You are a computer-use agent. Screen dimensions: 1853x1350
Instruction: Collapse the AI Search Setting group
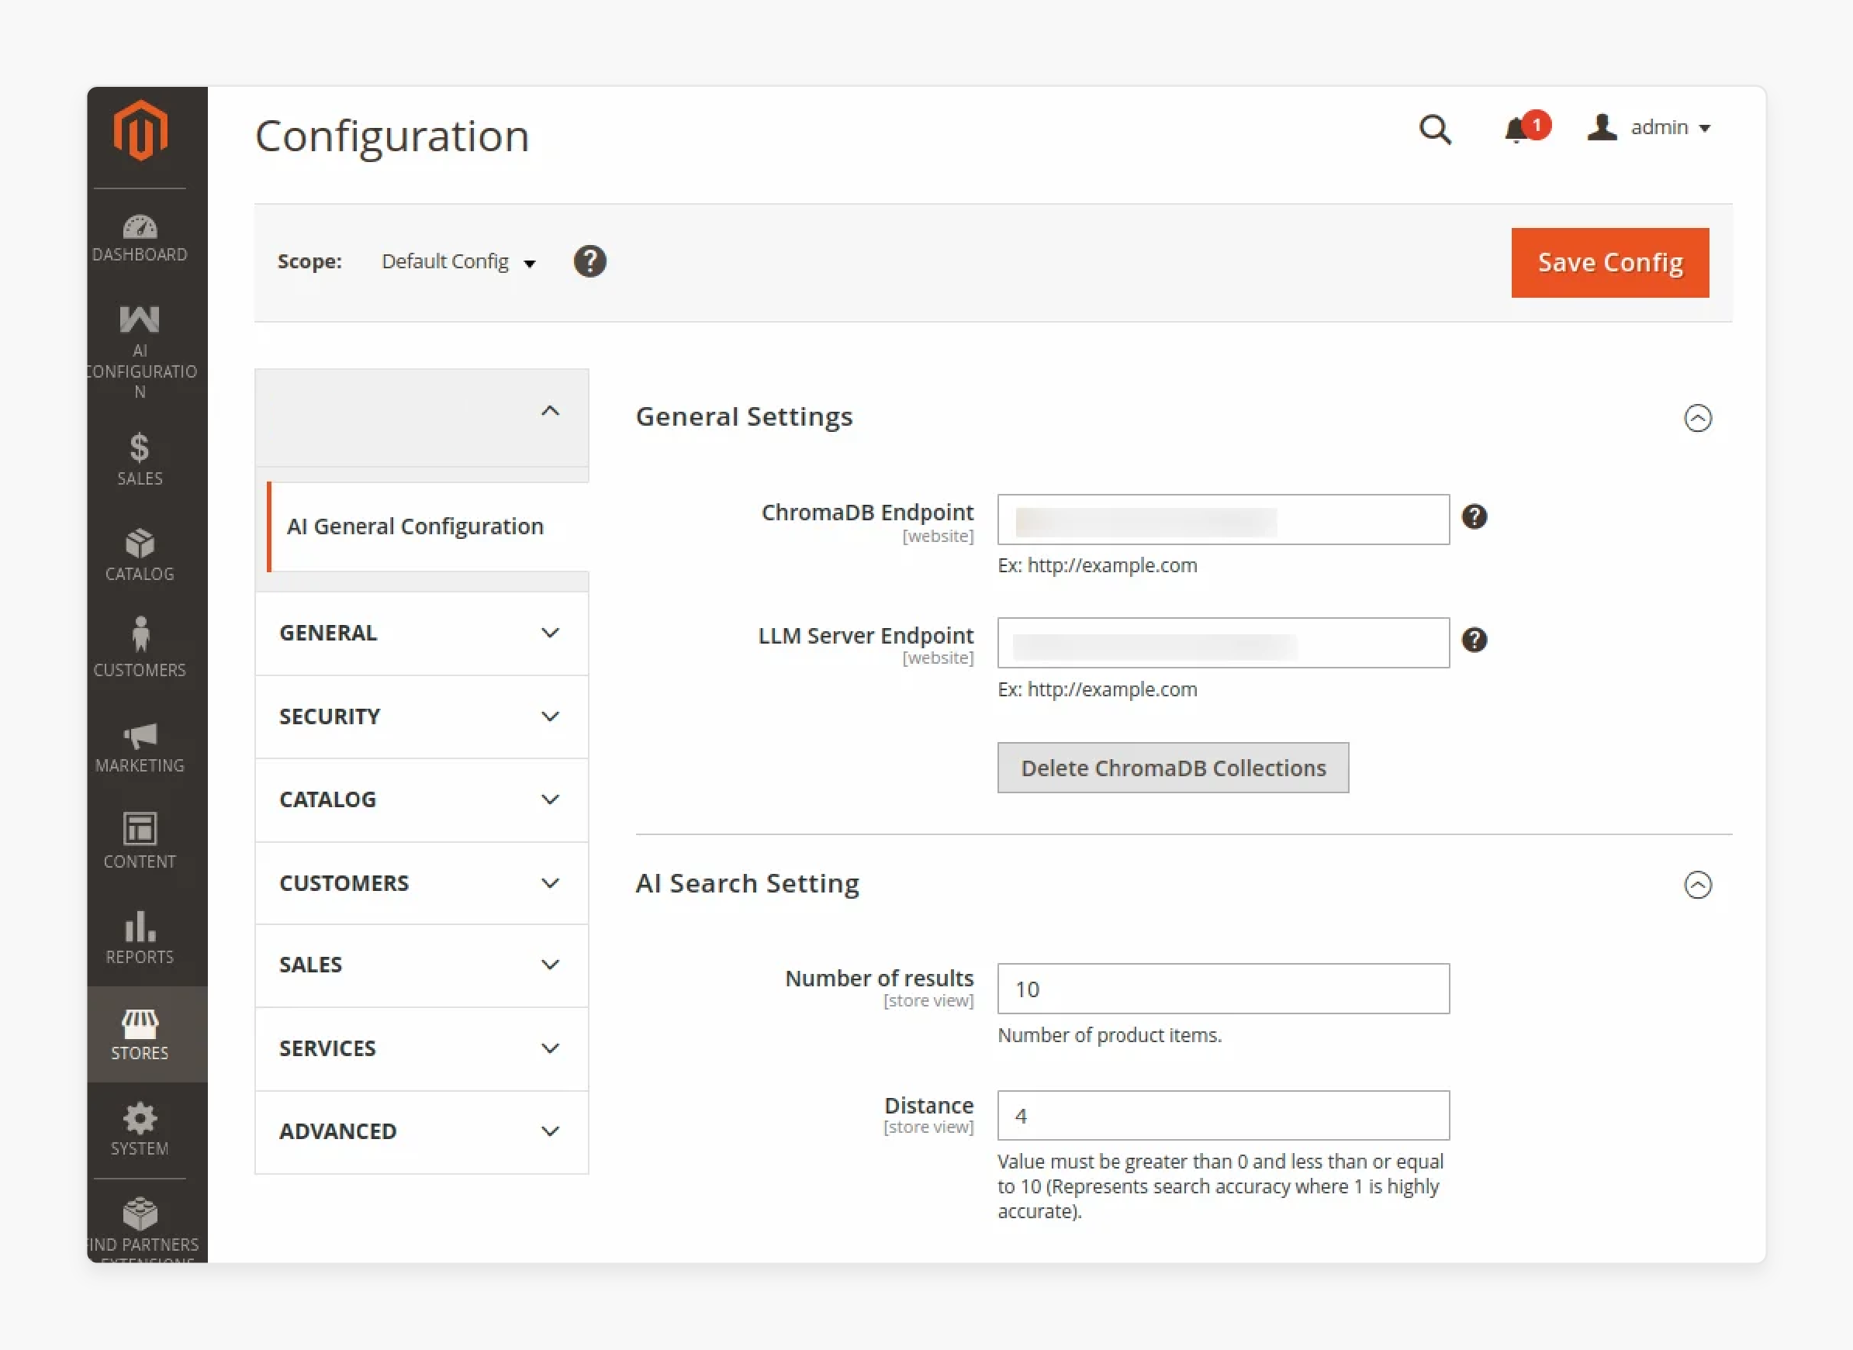click(x=1698, y=885)
